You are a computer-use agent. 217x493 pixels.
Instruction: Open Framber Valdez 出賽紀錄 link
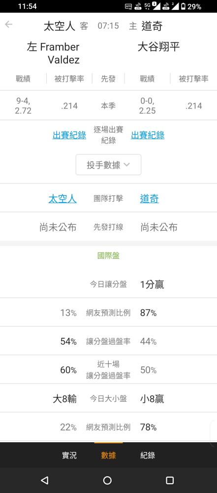coord(69,135)
